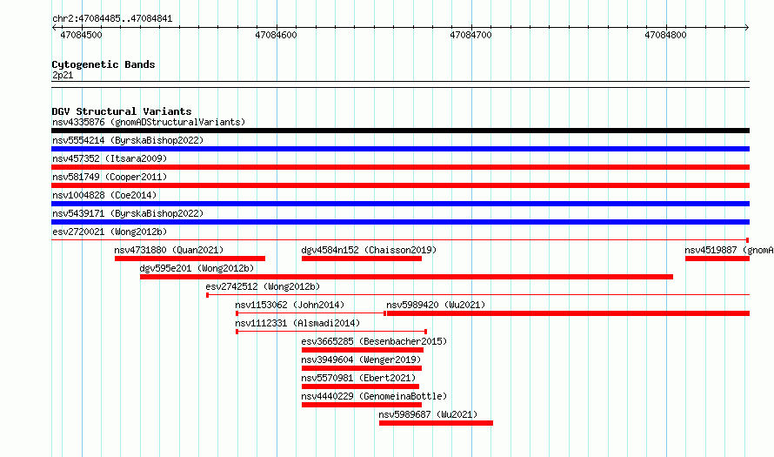Click the chr2:47084485..47084841 region label
The image size is (774, 457).
pyautogui.click(x=112, y=19)
